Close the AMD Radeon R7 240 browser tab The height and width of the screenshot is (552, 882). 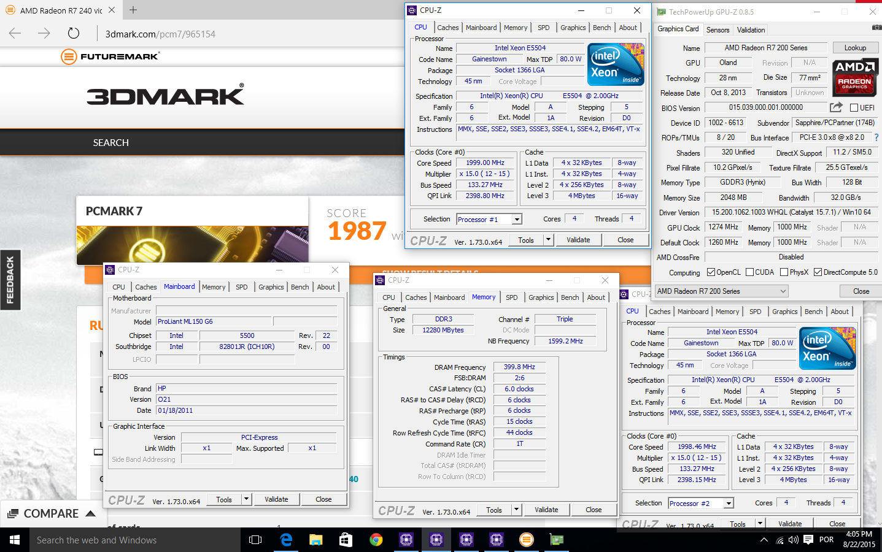click(112, 10)
